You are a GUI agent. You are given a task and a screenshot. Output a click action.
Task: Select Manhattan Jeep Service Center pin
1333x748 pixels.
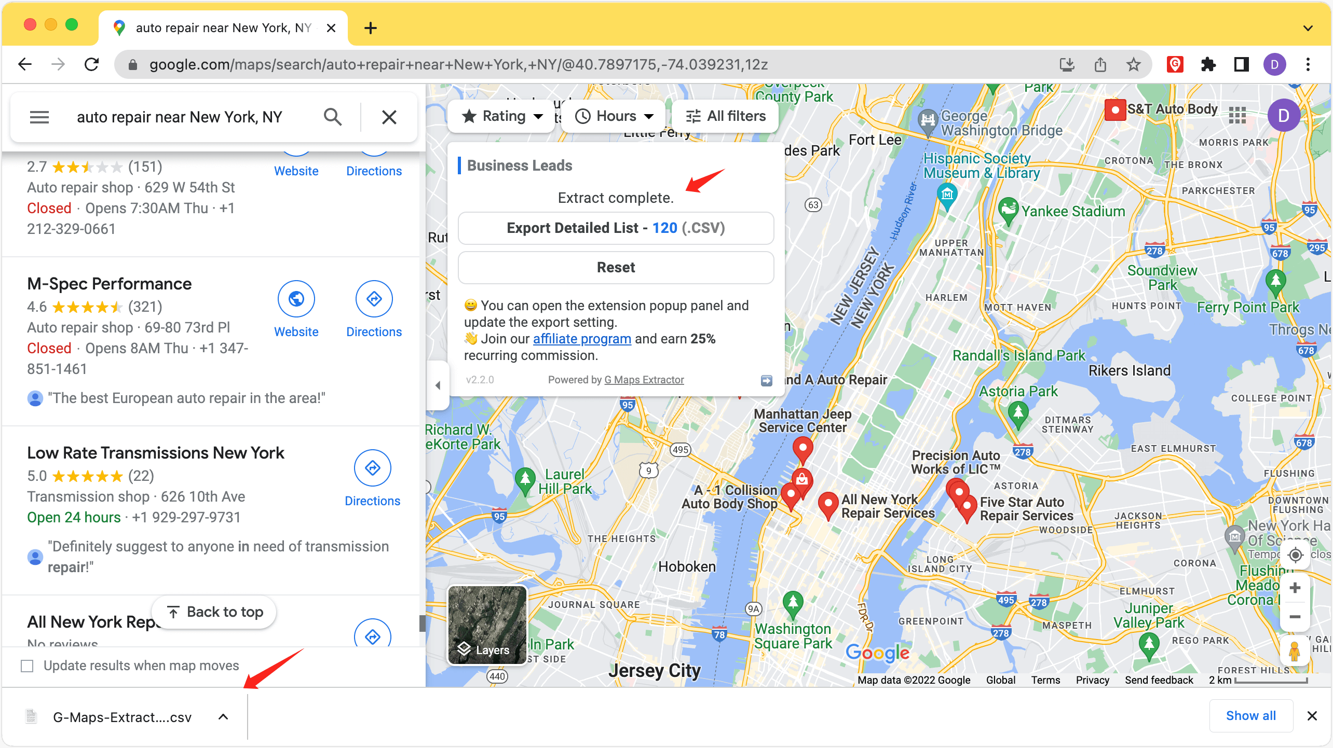[x=803, y=450]
